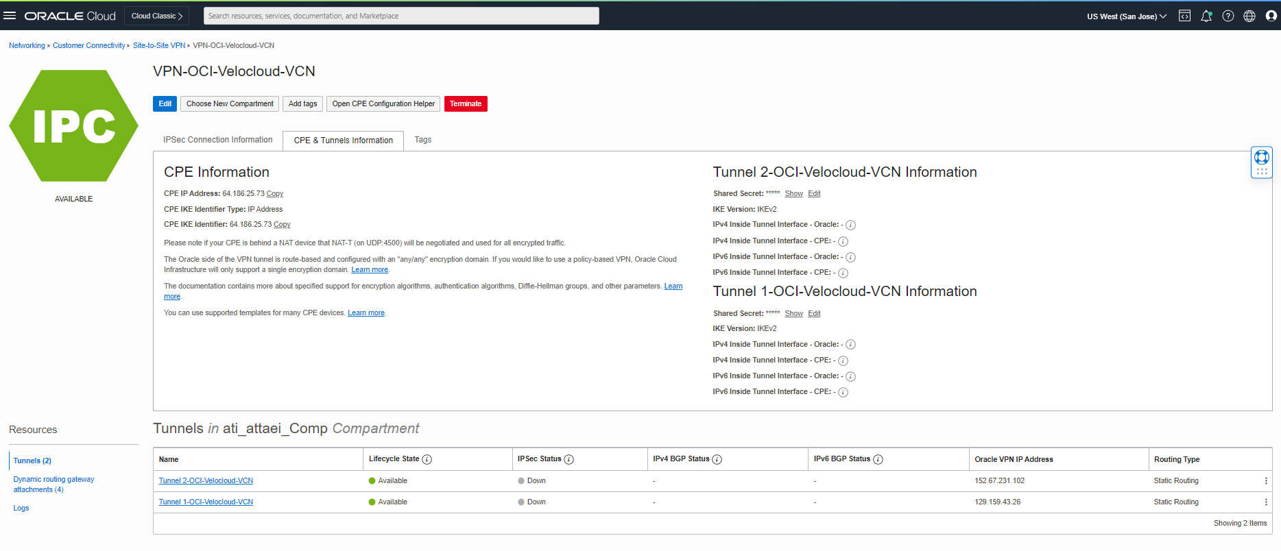Open the Cloud Shell developer tools icon
This screenshot has width=1281, height=551.
(1184, 16)
